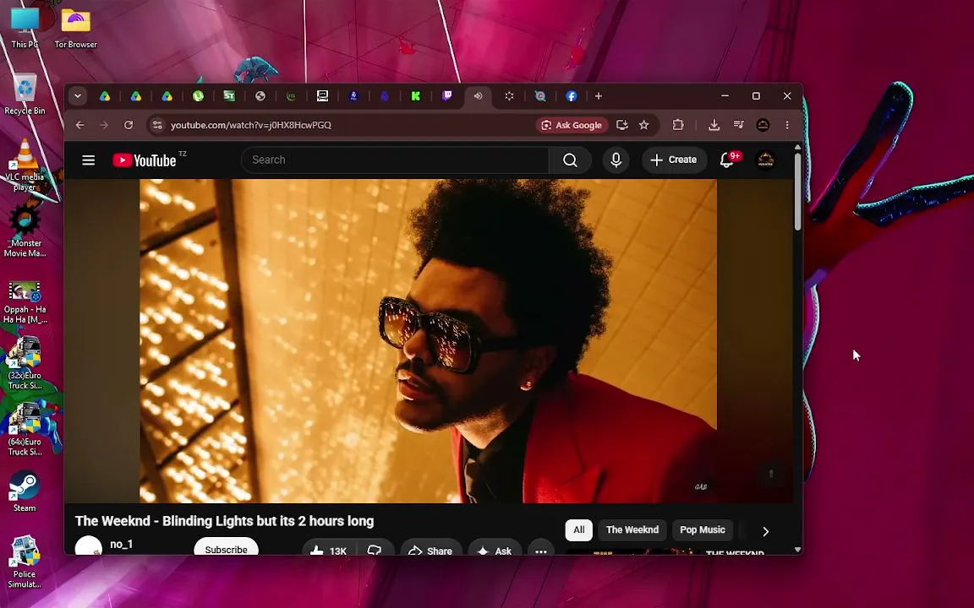Switch to the Twitch browser tab
Image resolution: width=974 pixels, height=608 pixels.
(x=446, y=96)
